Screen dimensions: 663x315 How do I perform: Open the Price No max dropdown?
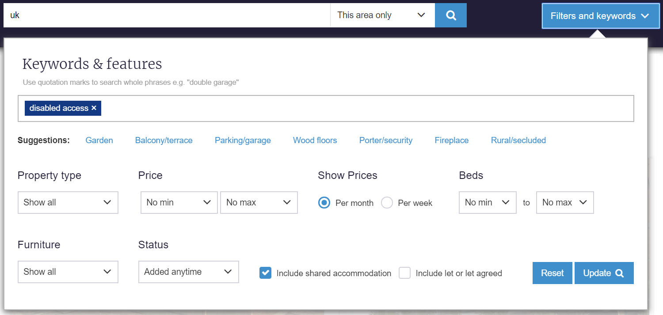coord(259,202)
